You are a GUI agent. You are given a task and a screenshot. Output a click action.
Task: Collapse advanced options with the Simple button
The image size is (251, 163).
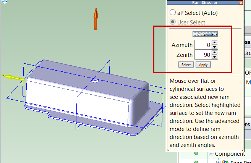point(205,34)
